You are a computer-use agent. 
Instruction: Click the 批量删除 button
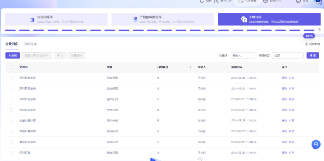point(76,55)
